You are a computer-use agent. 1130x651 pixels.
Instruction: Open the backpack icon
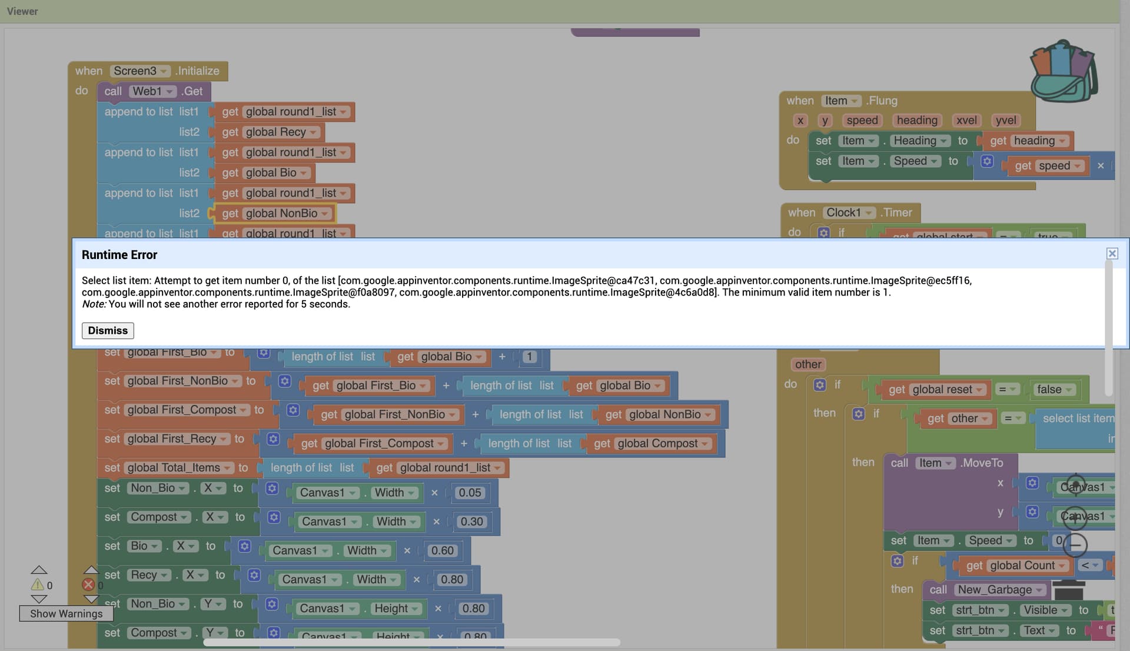(1063, 71)
